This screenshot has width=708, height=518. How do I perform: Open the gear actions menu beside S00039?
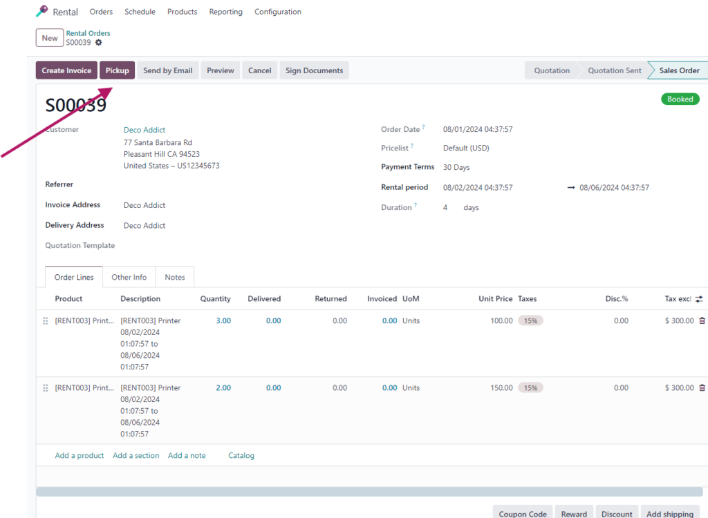click(98, 43)
